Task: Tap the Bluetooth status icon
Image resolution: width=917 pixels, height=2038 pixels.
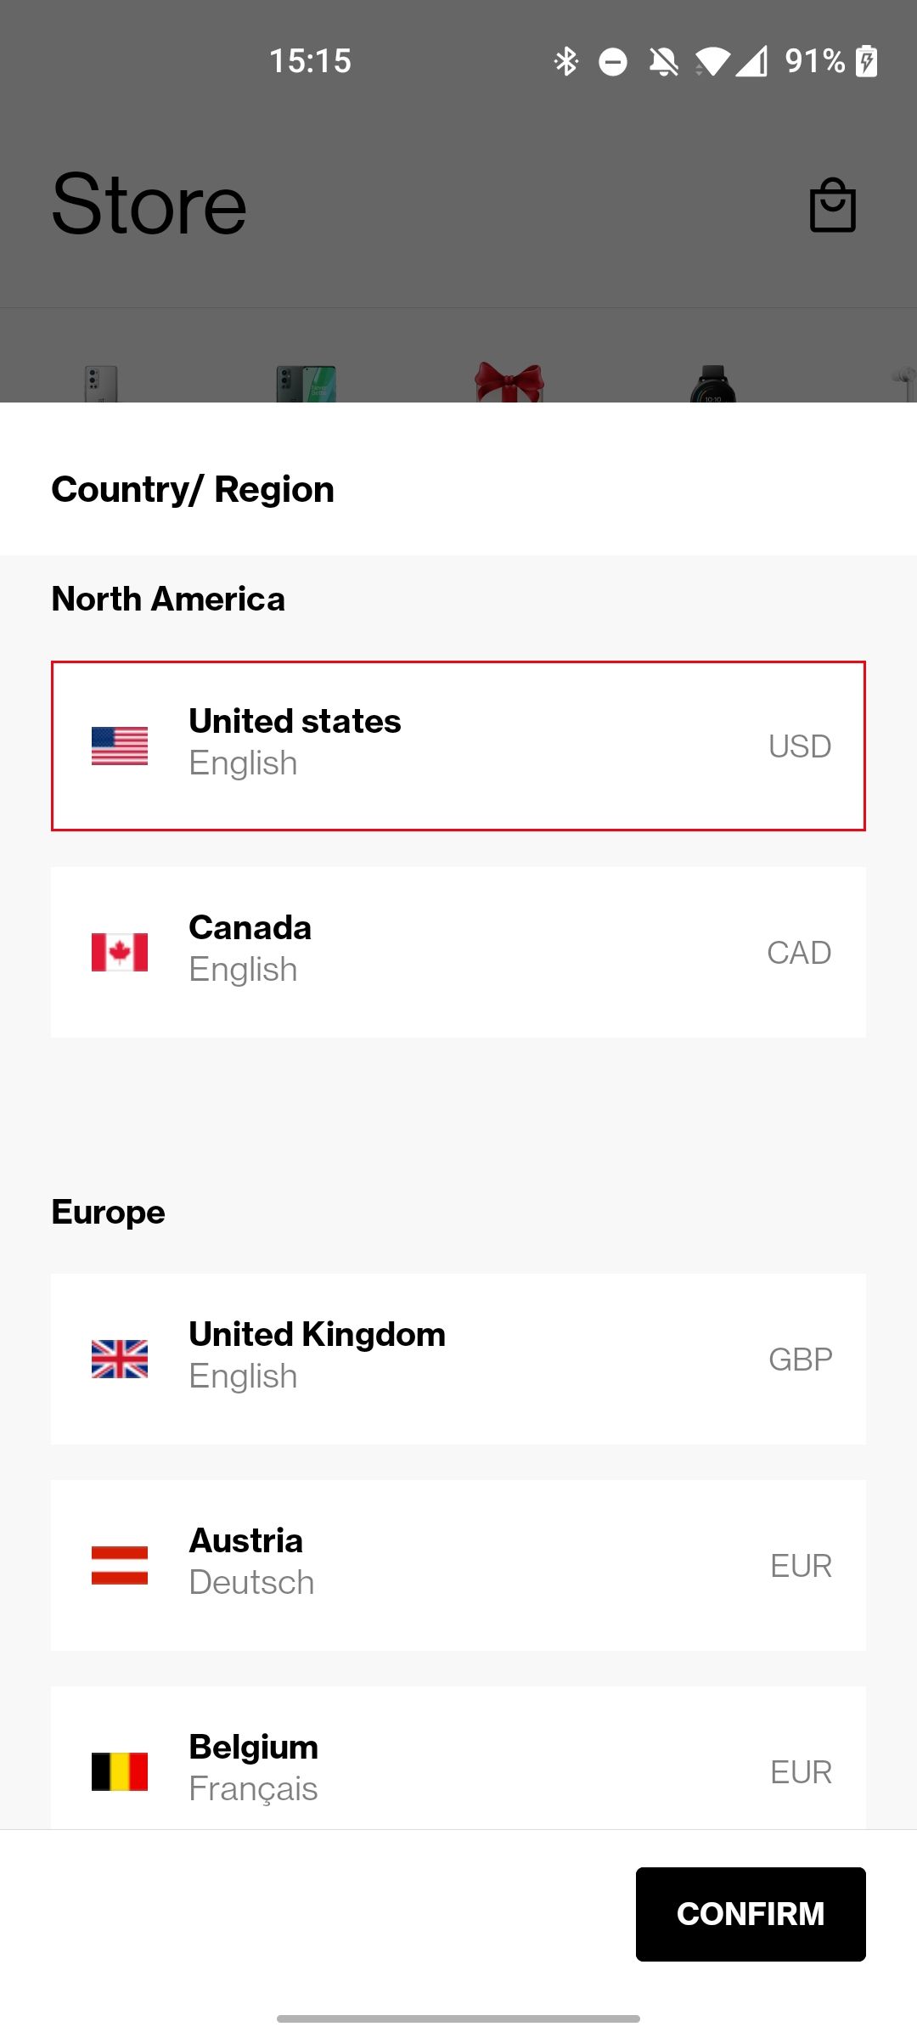Action: coord(566,61)
